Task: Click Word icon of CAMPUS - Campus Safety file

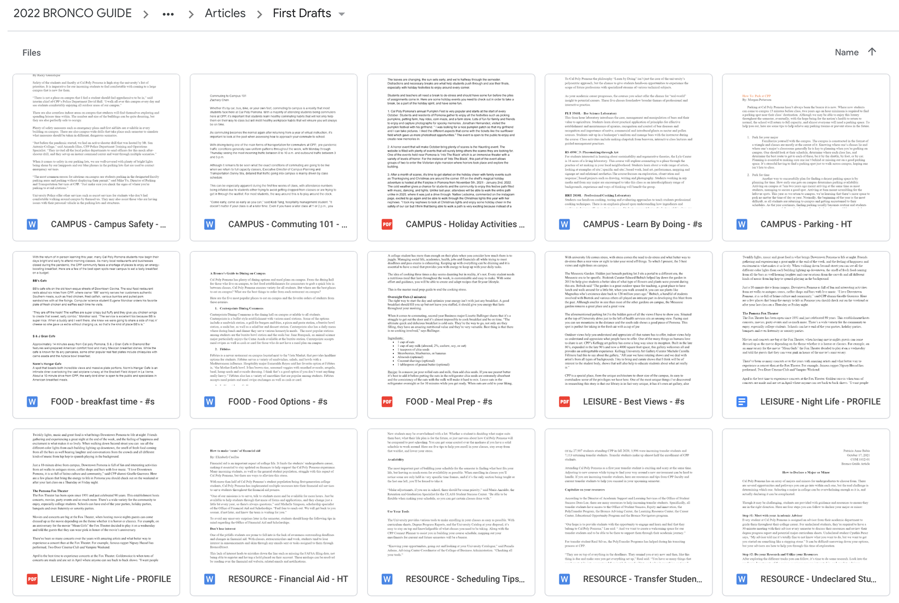Action: click(x=32, y=224)
